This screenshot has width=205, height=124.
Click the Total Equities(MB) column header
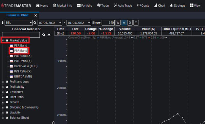pyautogui.click(x=176, y=29)
